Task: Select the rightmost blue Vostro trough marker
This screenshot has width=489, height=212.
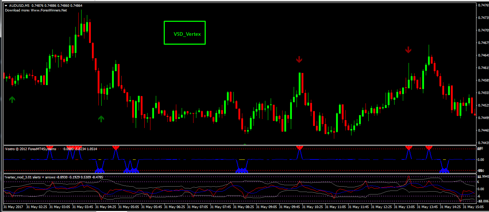Action: click(x=445, y=171)
